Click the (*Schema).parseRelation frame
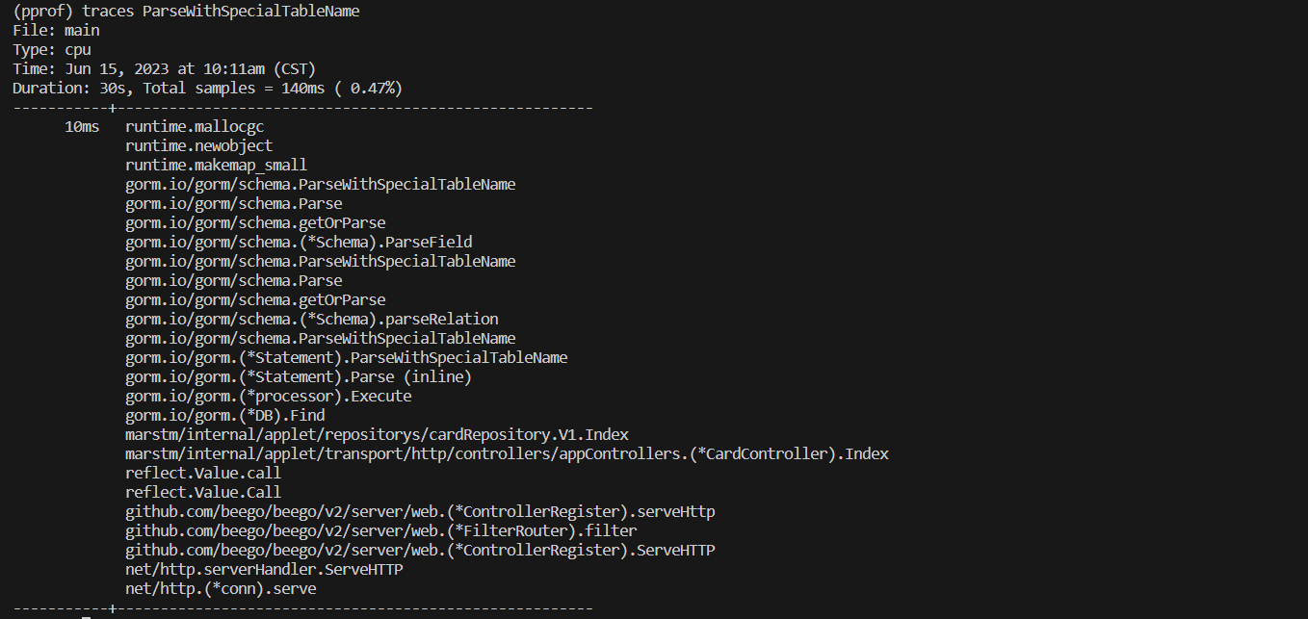Image resolution: width=1308 pixels, height=619 pixels. tap(311, 320)
